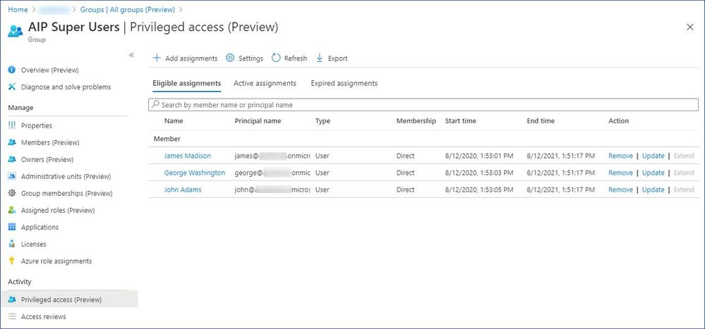This screenshot has width=705, height=329.
Task: Click the Start time column header
Action: pos(460,120)
